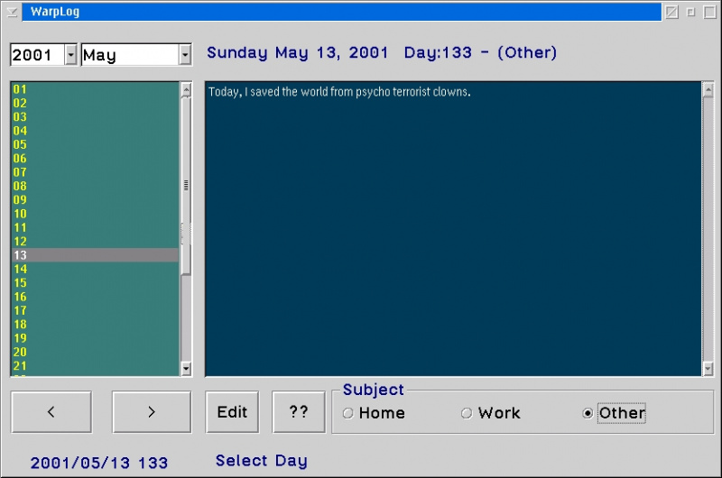This screenshot has height=478, width=722.
Task: Select day 03 in the list
Action: [95, 117]
